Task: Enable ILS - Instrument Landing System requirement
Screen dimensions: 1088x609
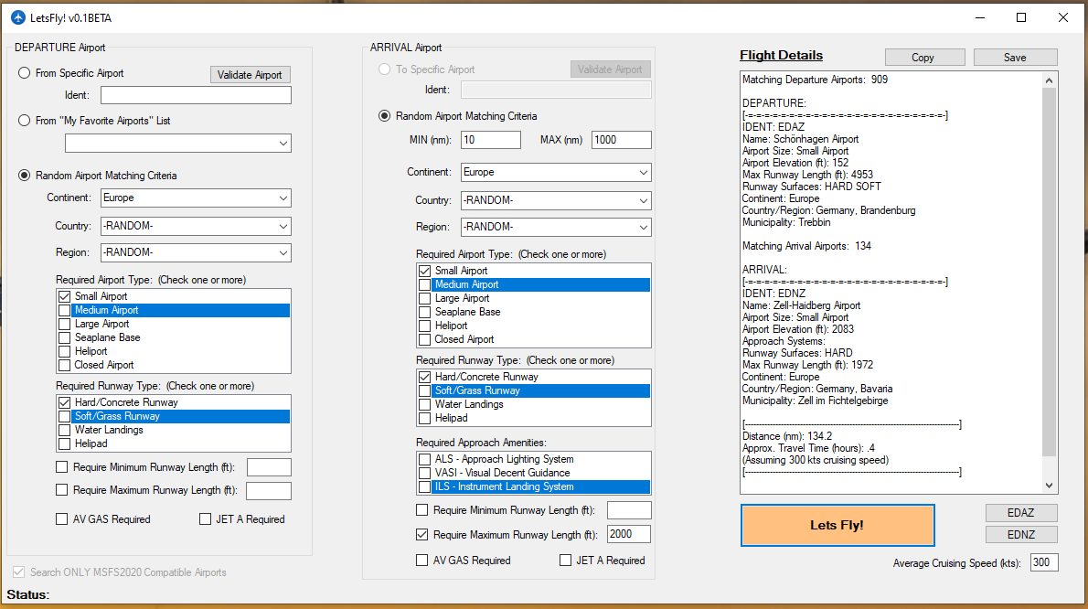Action: pyautogui.click(x=424, y=486)
